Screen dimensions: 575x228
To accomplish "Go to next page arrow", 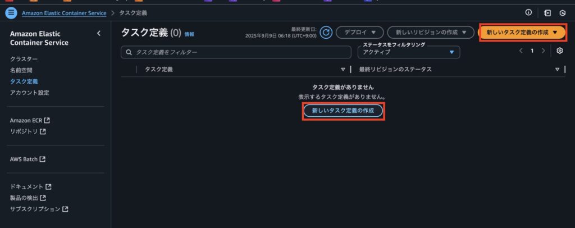I will click(x=544, y=51).
